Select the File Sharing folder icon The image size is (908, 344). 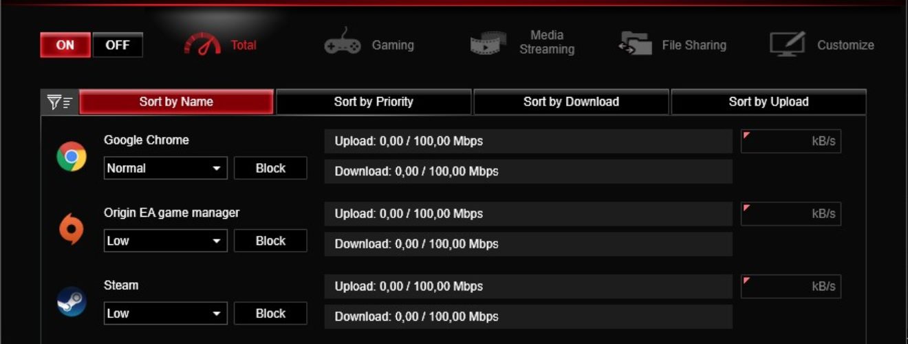click(x=635, y=44)
